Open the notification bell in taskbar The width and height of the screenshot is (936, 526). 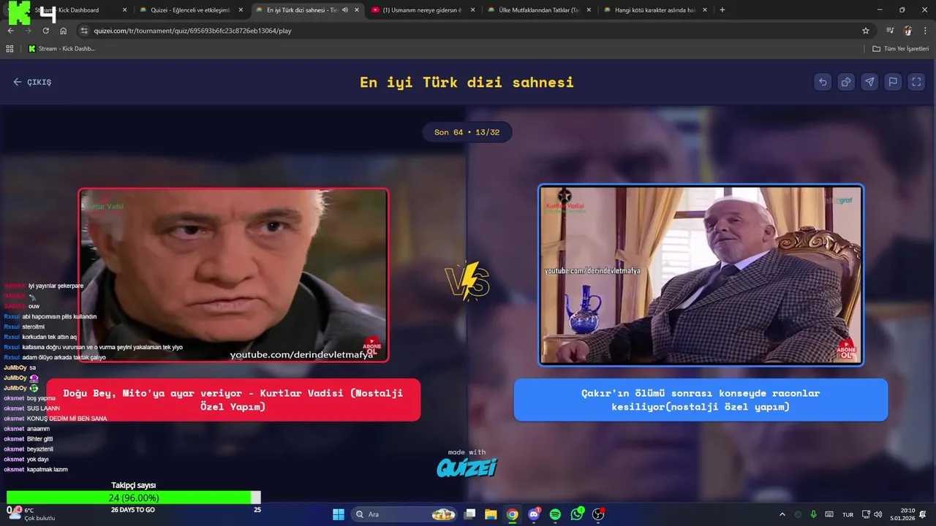pos(923,514)
